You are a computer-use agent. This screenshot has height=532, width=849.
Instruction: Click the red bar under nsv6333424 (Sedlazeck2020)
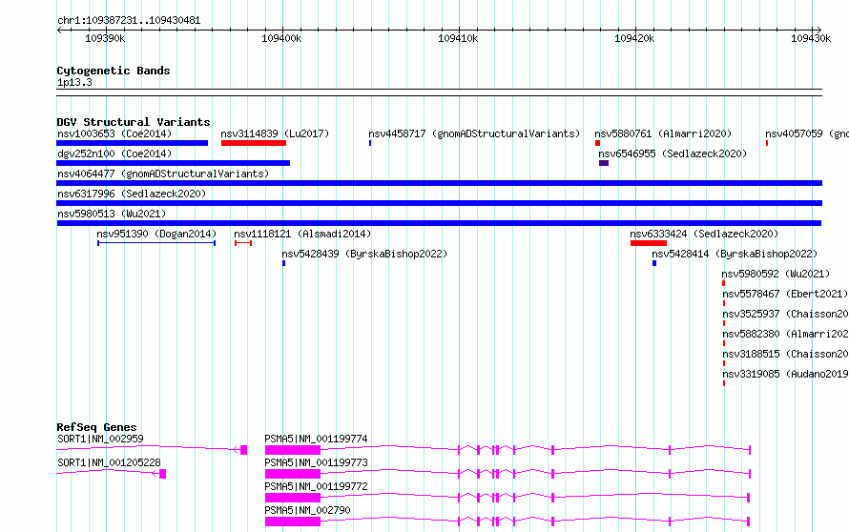coord(649,243)
